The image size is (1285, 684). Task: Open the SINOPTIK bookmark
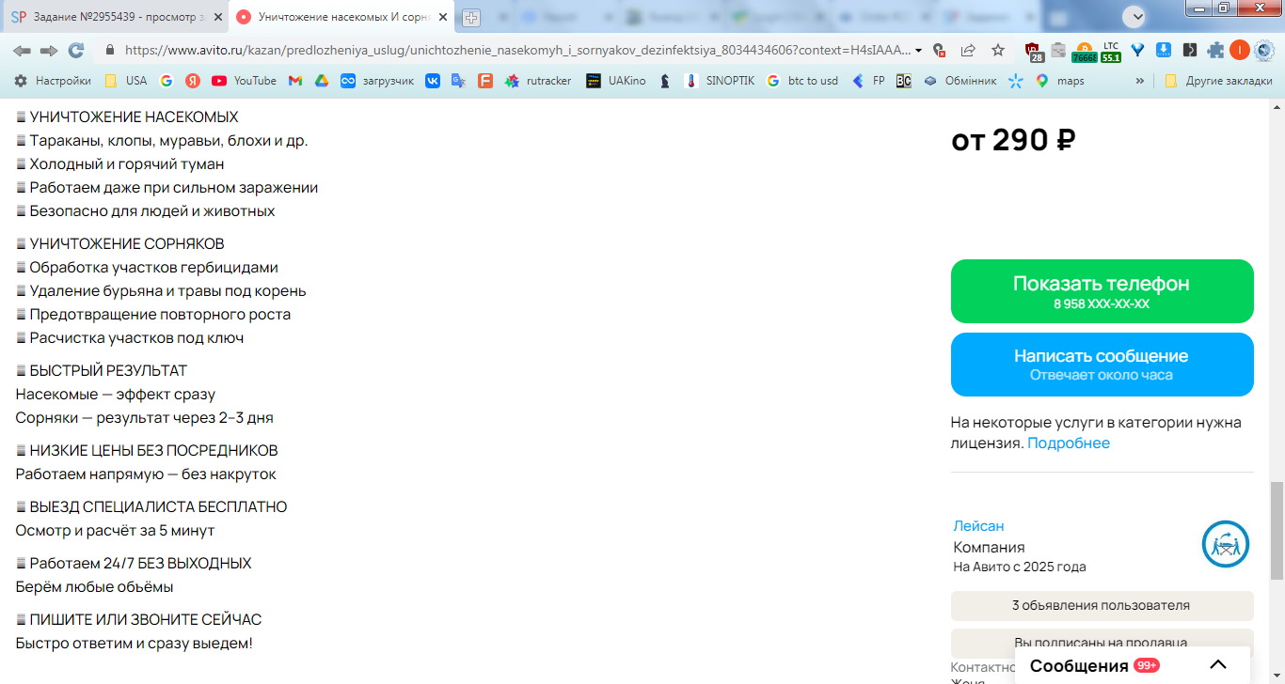click(720, 81)
